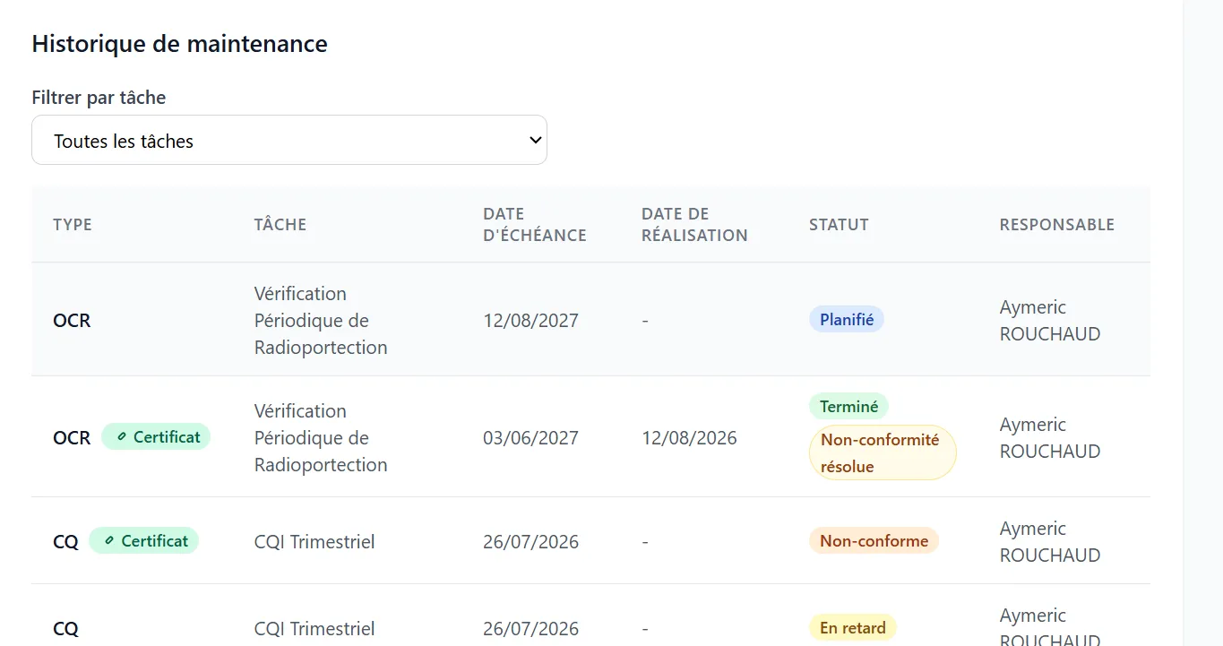1223x646 pixels.
Task: Click the TÂCHE column header
Action: [x=280, y=224]
